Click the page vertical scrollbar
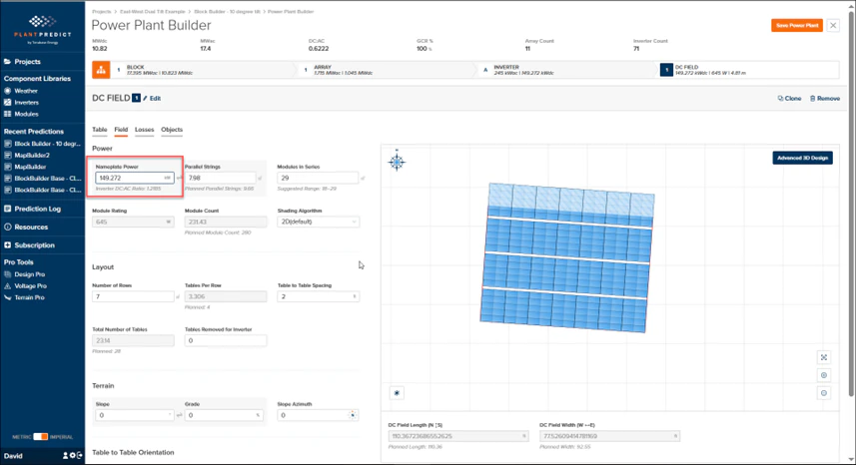 [851, 205]
